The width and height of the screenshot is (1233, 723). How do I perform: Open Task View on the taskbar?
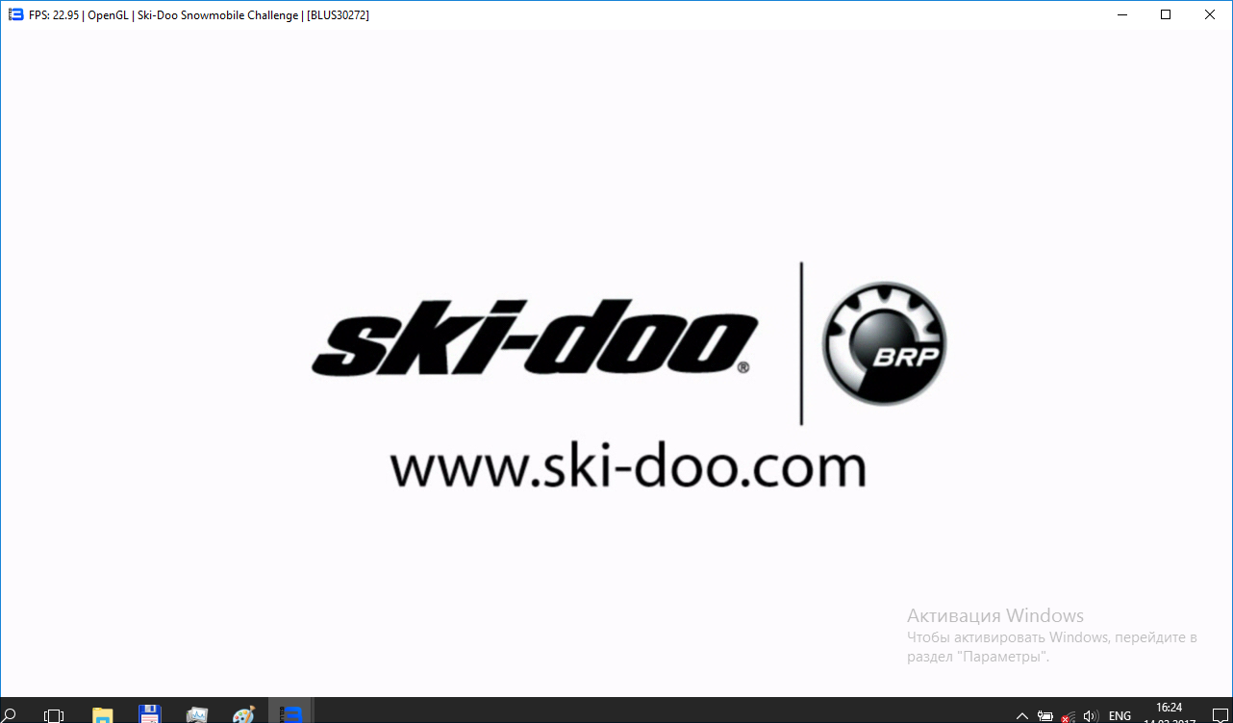[x=54, y=714]
